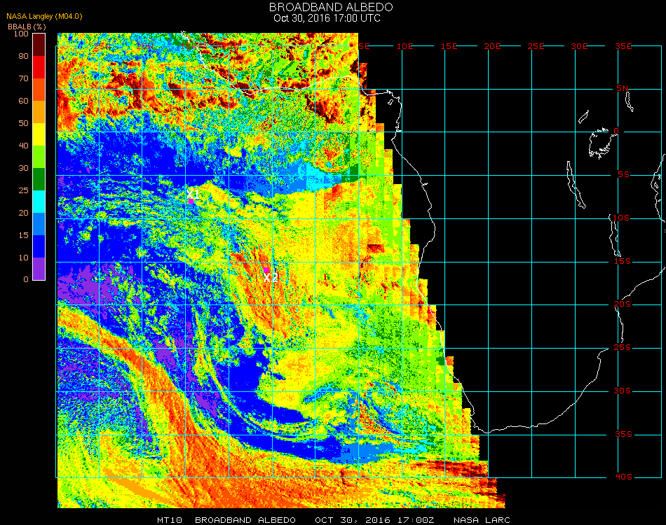Select the magenta X2 point marker on the map
Viewport: 666px width, 525px height.
click(266, 269)
